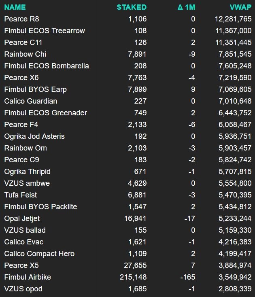Select the VZUS opod row
Screen dimensions: 255x297
click(23, 289)
